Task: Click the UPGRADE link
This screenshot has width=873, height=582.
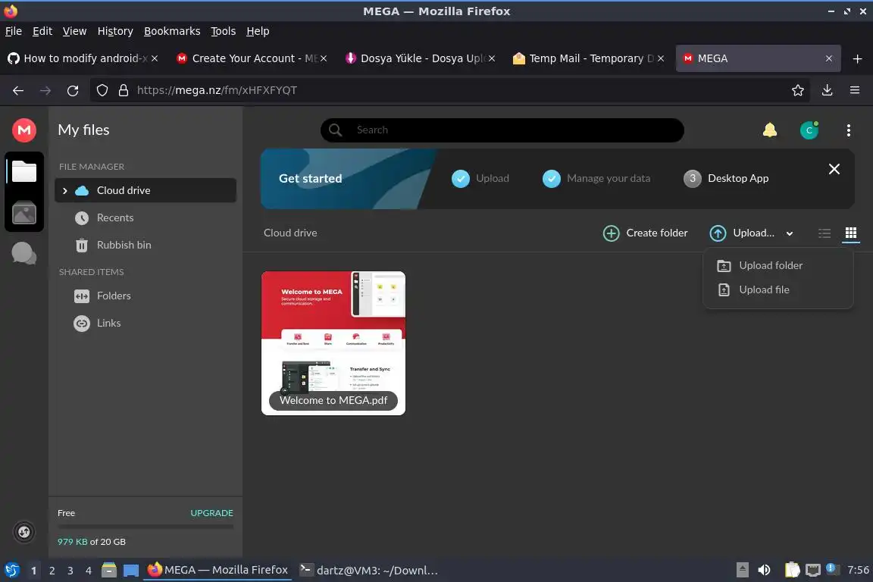Action: click(211, 513)
